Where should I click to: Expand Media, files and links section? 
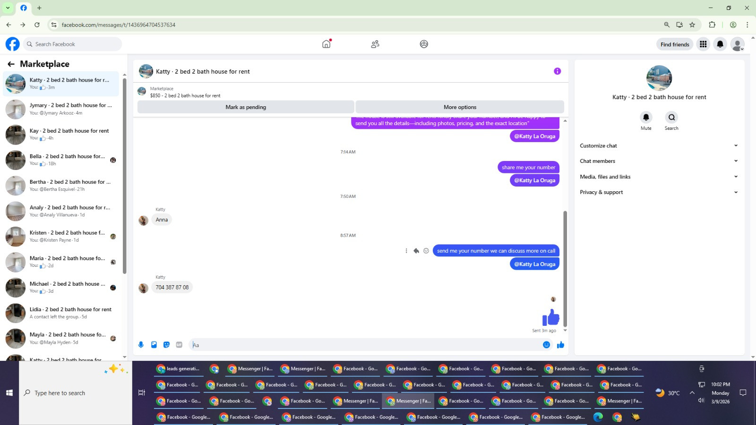(659, 177)
